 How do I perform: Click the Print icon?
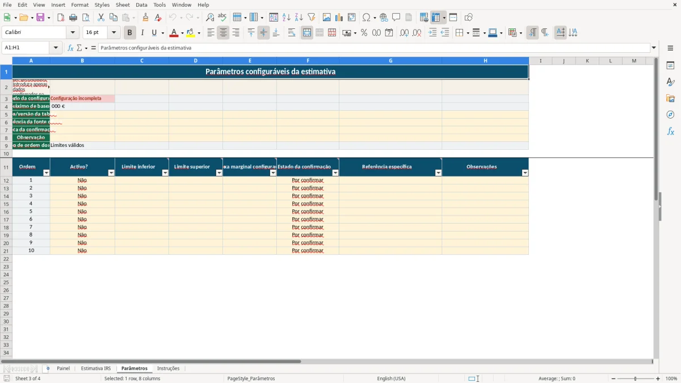(73, 18)
